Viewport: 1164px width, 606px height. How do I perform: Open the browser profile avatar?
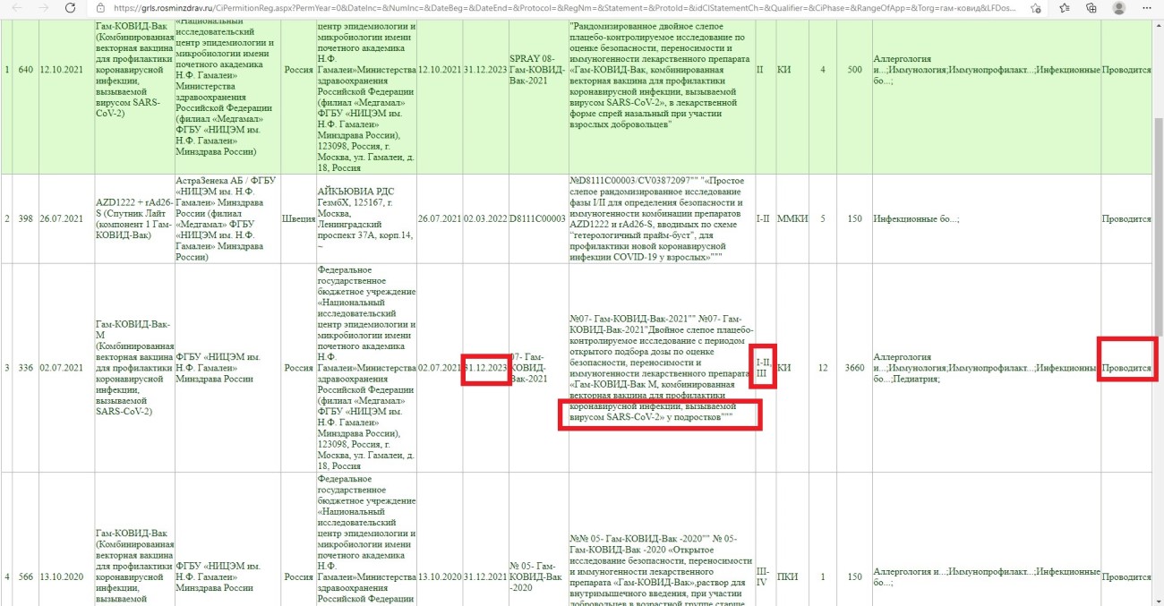(x=1119, y=8)
